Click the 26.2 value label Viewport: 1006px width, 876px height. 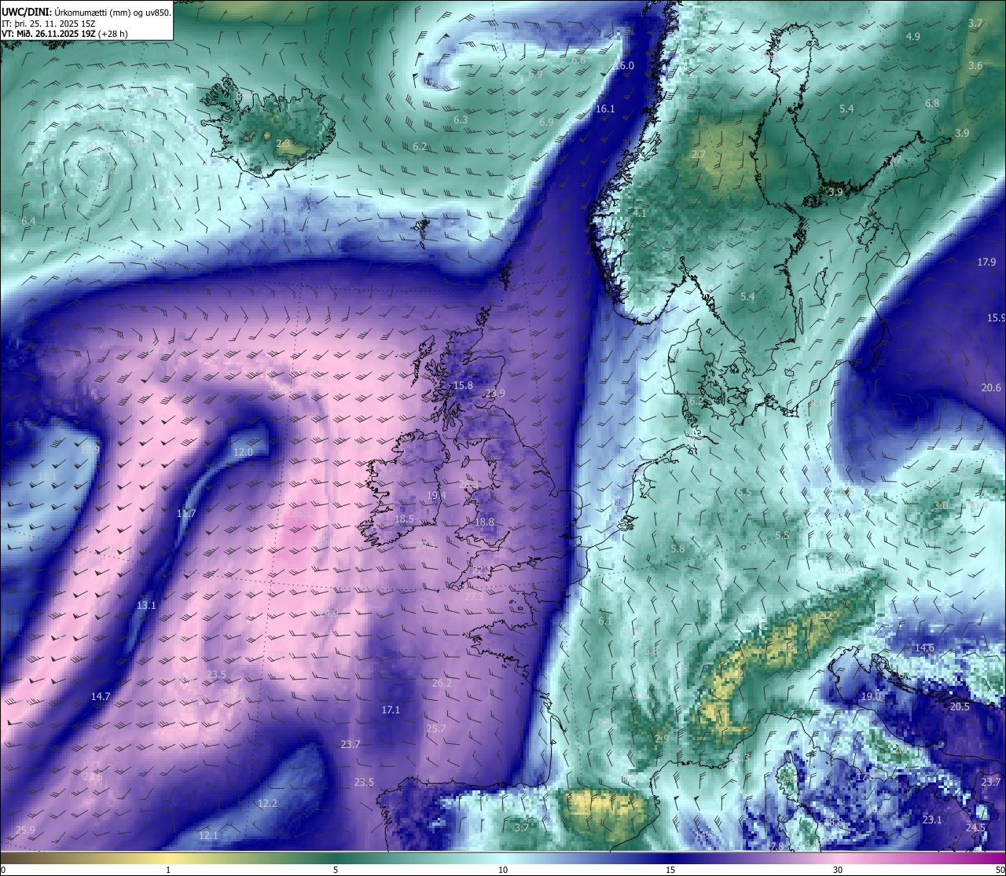pos(442,684)
